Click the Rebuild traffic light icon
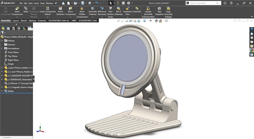The height and width of the screenshot is (139, 254). pyautogui.click(x=118, y=3)
